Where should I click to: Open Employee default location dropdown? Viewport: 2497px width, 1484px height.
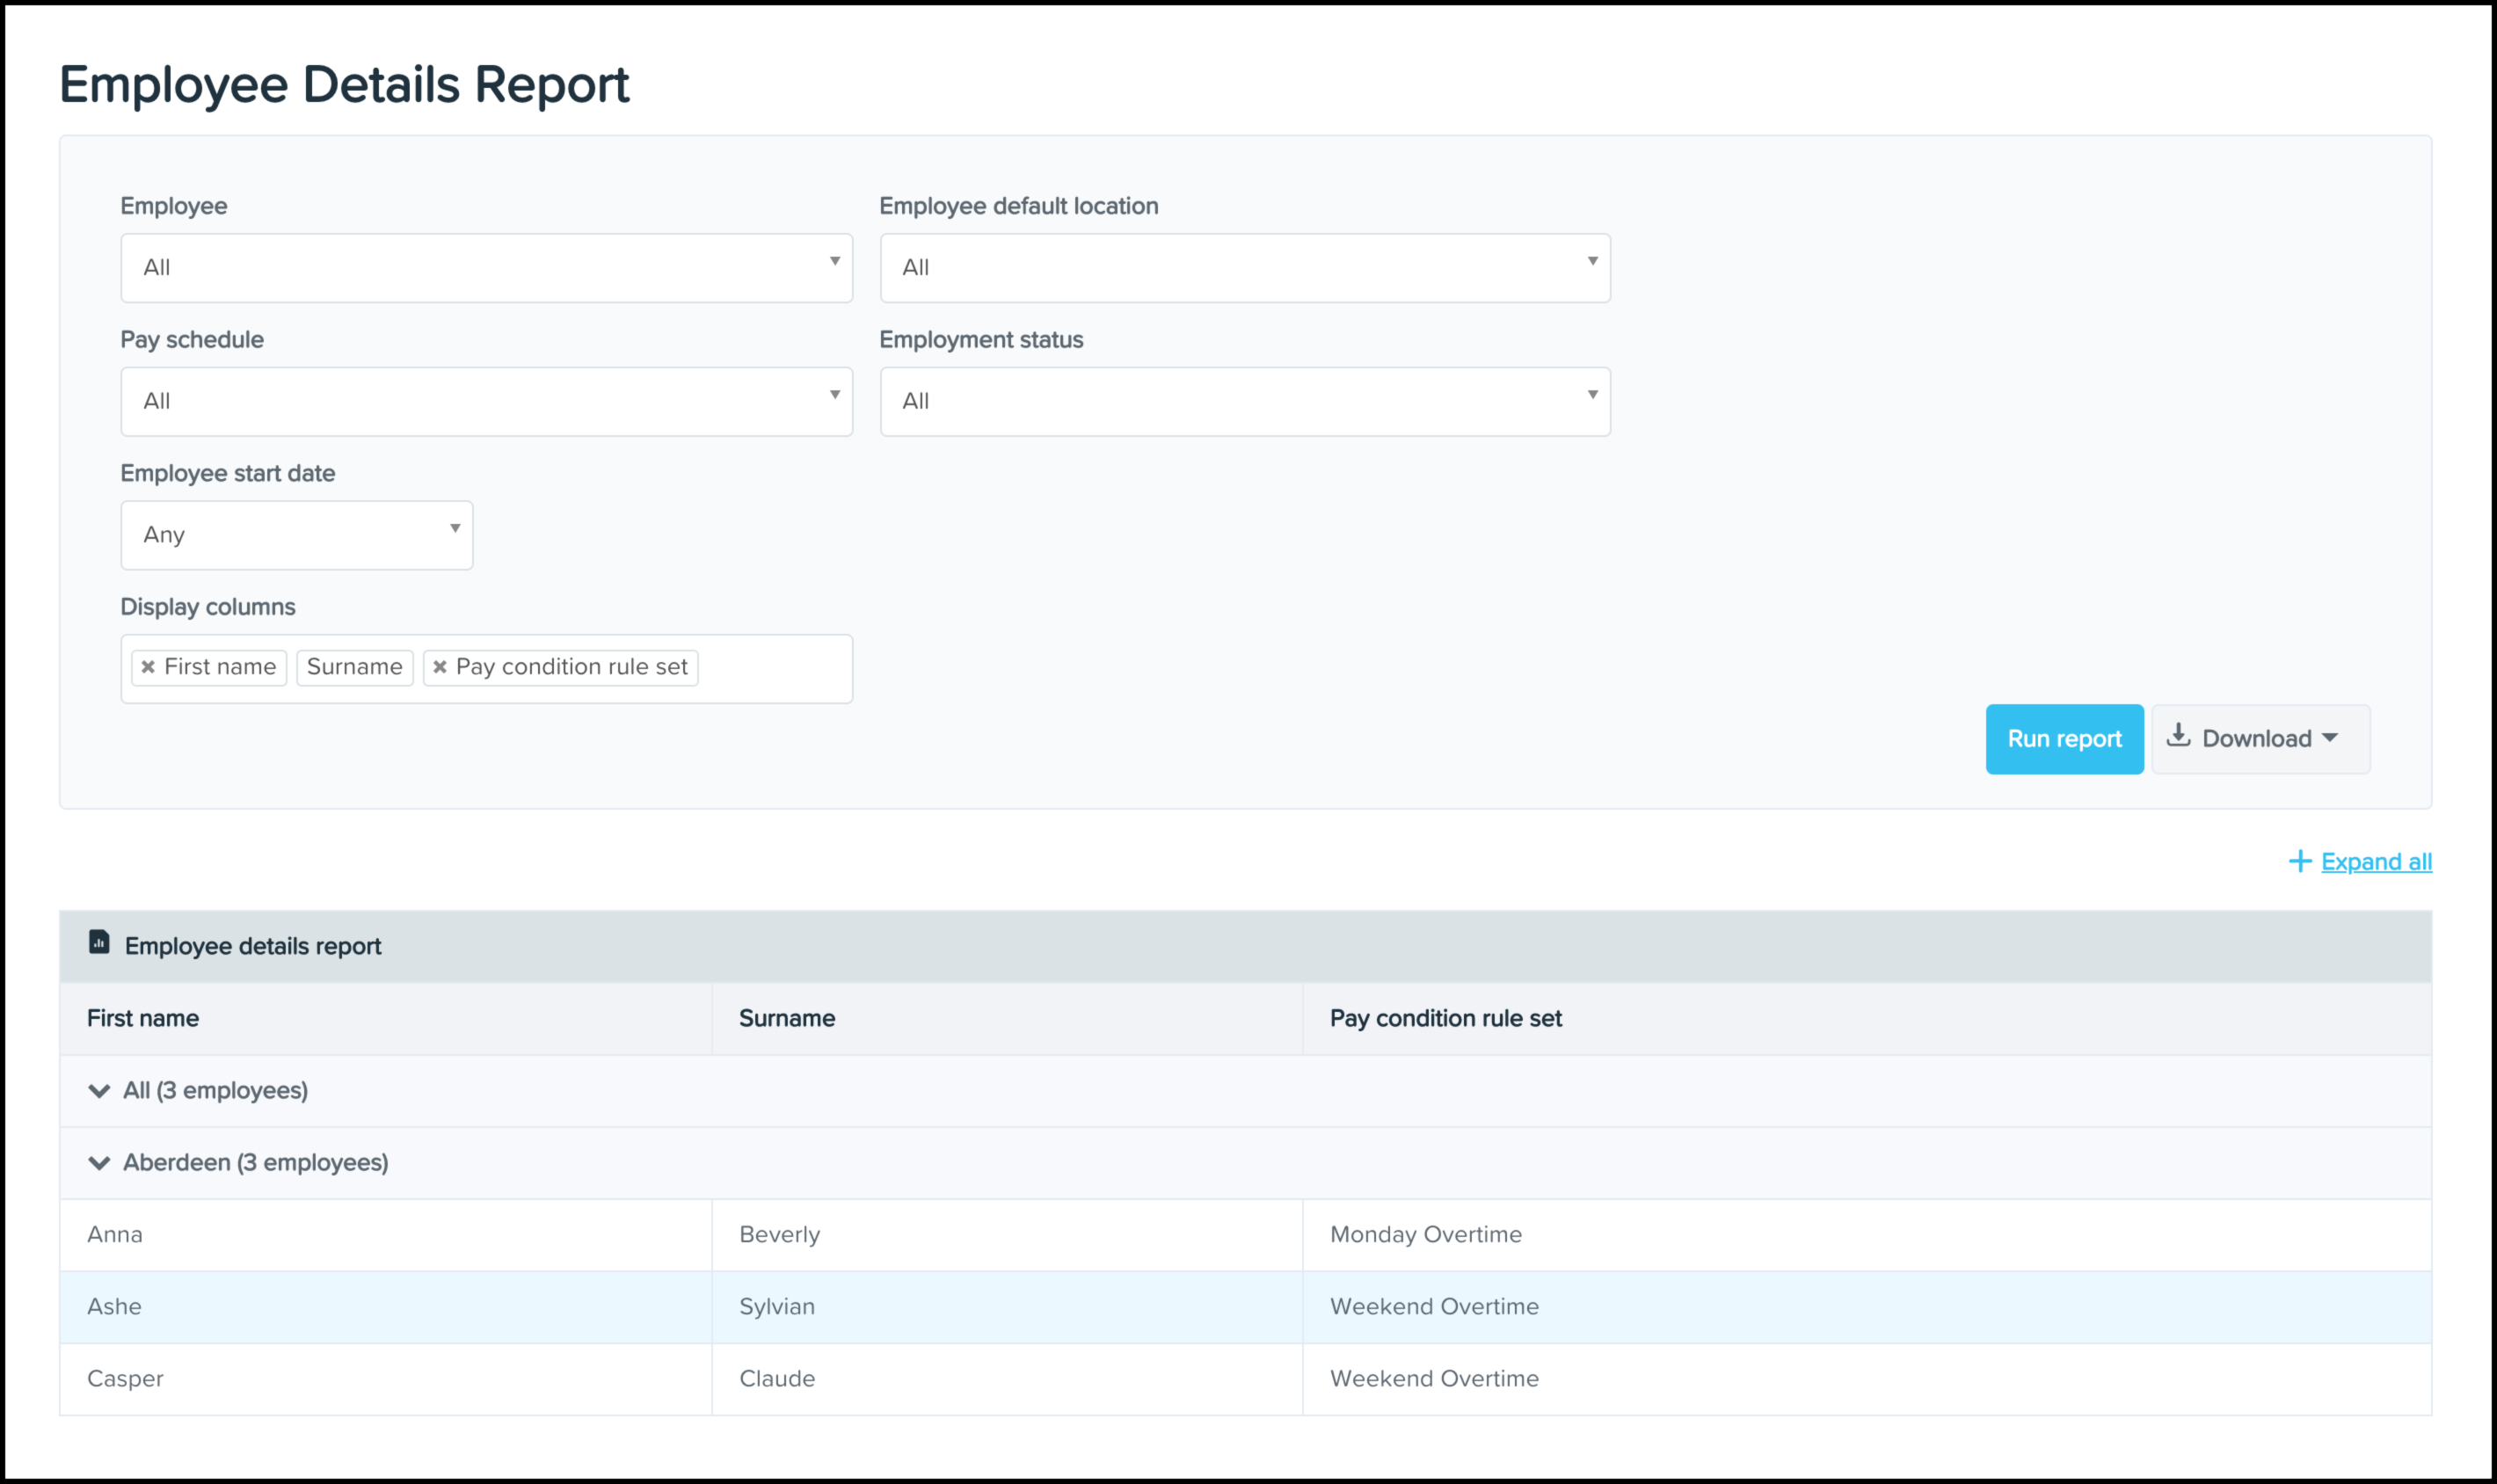coord(1244,268)
